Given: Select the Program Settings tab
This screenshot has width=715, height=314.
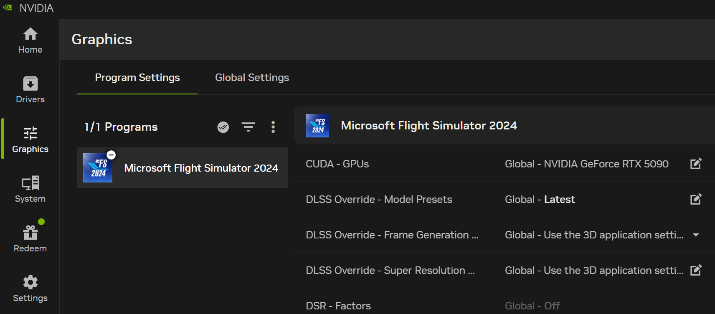Looking at the screenshot, I should 137,78.
